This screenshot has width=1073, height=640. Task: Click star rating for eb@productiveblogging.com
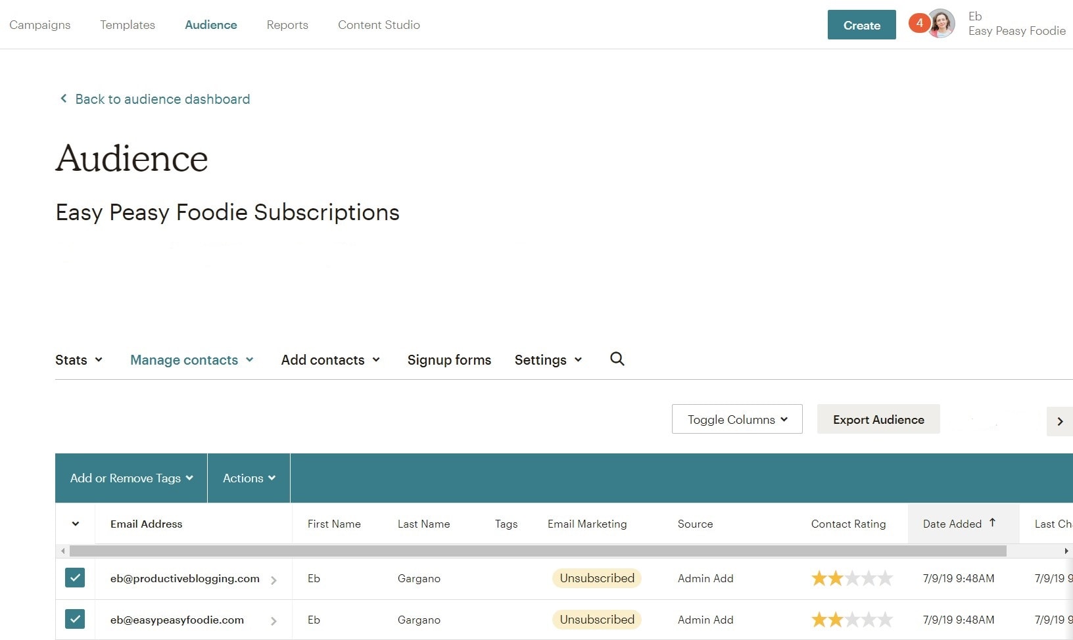(x=852, y=578)
